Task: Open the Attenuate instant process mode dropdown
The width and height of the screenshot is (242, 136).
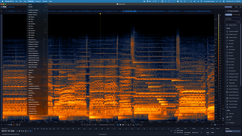Action: [112, 125]
